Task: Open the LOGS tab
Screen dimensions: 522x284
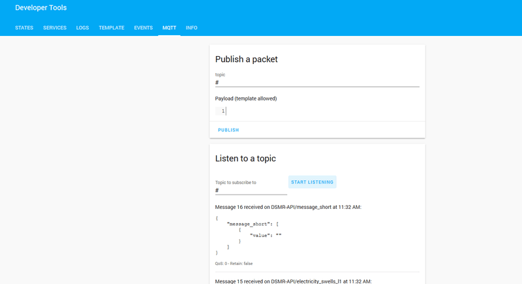Action: point(82,27)
